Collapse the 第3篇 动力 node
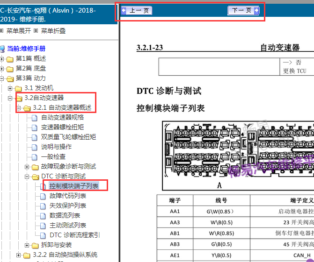The height and width of the screenshot is (262, 314). point(1,78)
